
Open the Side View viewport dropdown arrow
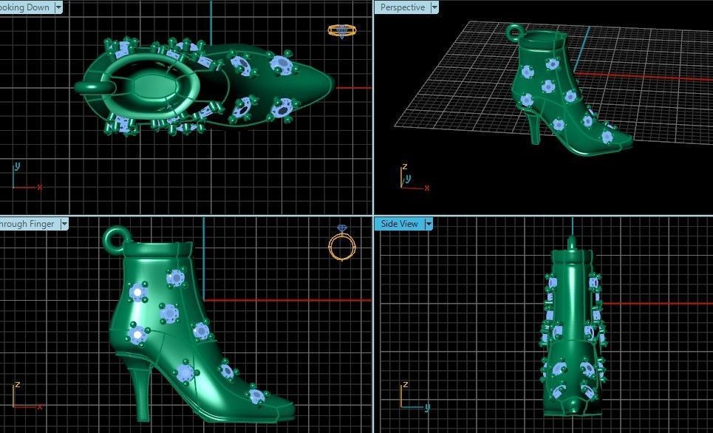tap(428, 224)
